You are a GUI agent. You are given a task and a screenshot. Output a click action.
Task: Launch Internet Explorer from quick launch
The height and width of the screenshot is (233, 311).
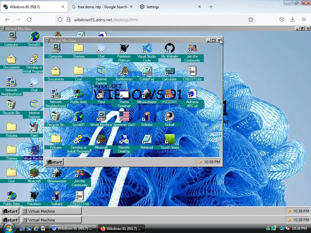[x=36, y=229]
